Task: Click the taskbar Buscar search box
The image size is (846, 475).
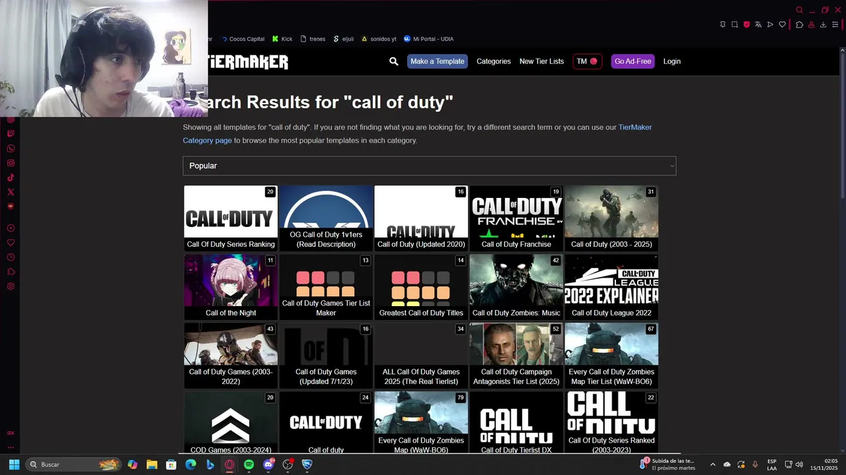Action: [74, 464]
